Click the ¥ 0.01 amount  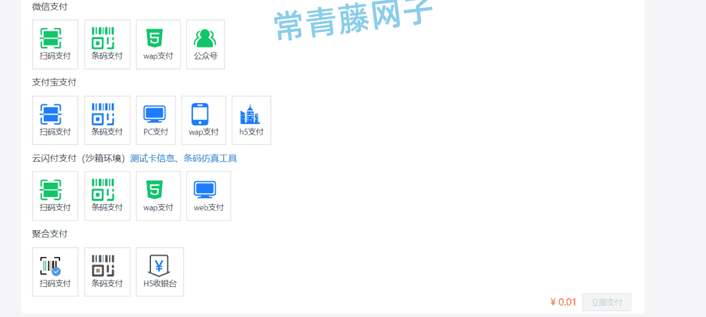tap(563, 302)
